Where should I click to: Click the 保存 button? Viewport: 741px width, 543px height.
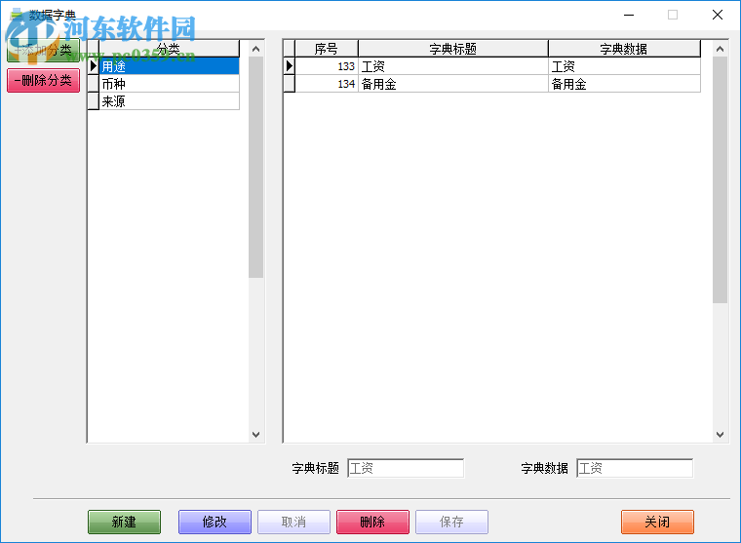[x=451, y=522]
